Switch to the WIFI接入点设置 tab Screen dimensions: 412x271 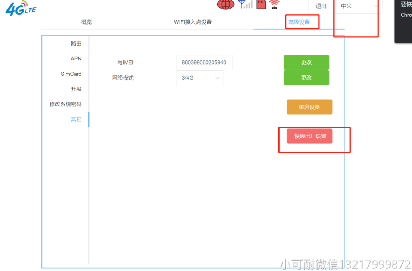[193, 22]
